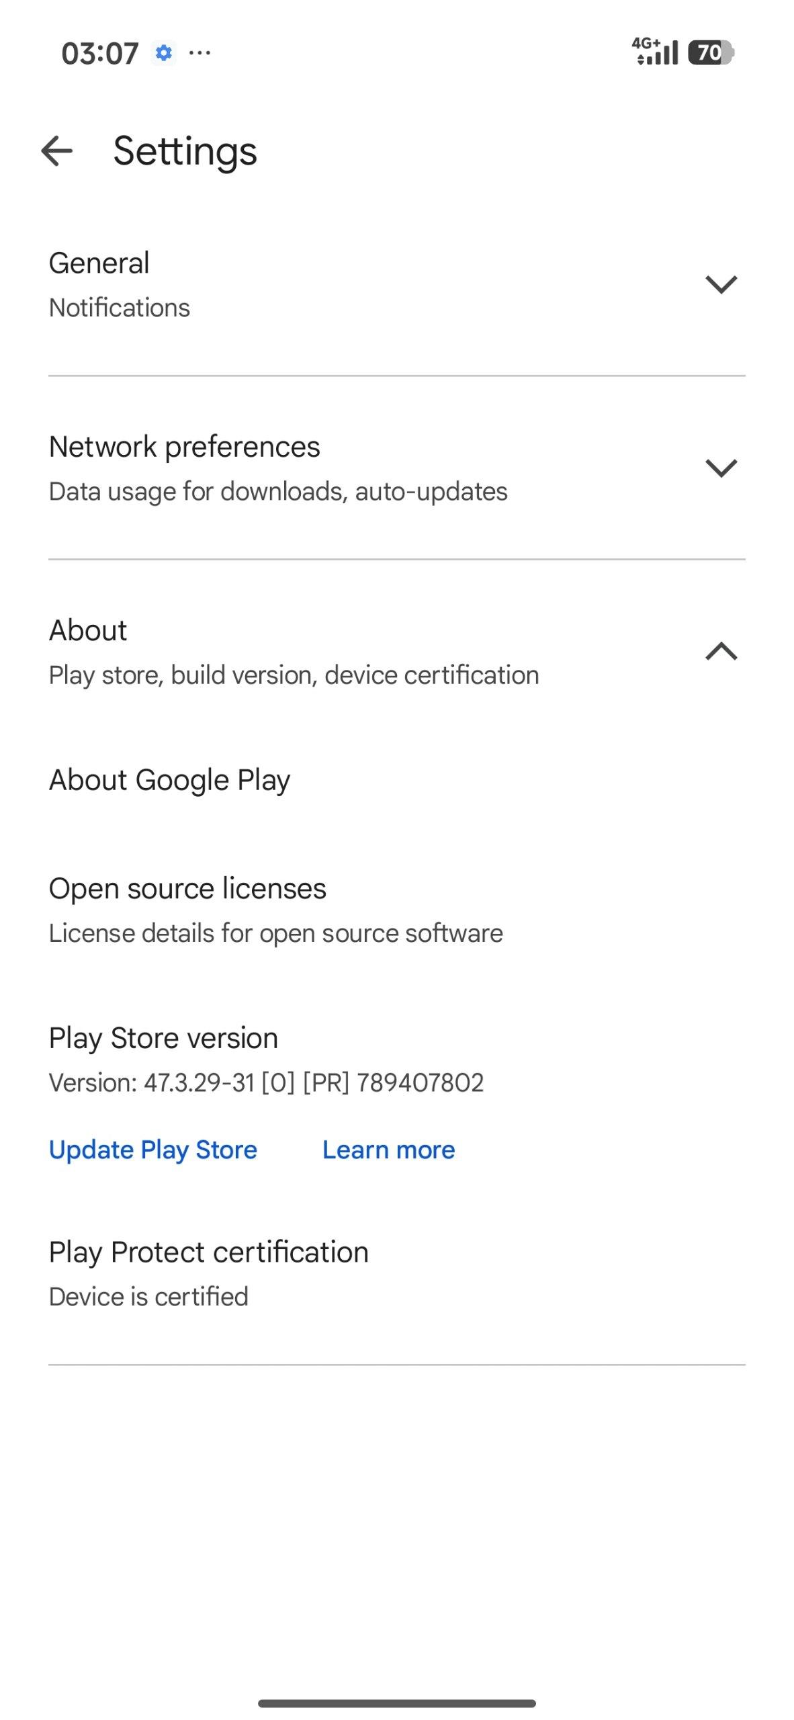Tap Update Play Store link
The height and width of the screenshot is (1720, 794).
153,1150
